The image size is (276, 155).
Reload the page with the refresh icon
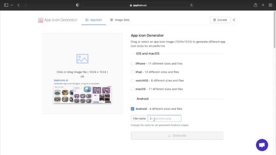191,5
